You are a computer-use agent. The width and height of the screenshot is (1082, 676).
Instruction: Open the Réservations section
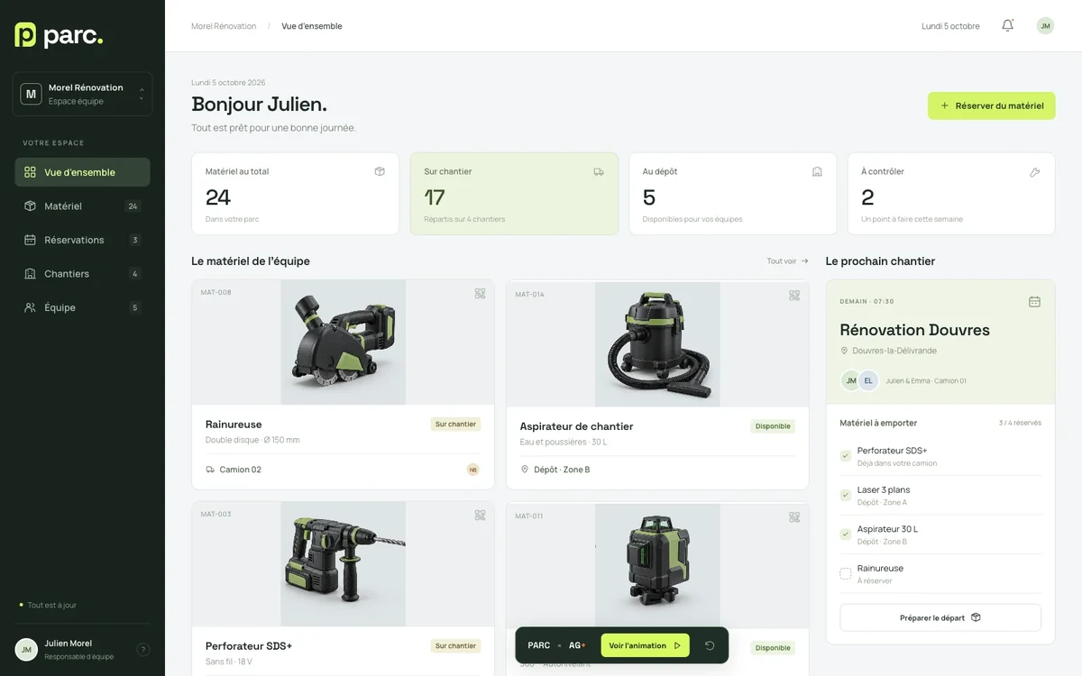point(82,240)
